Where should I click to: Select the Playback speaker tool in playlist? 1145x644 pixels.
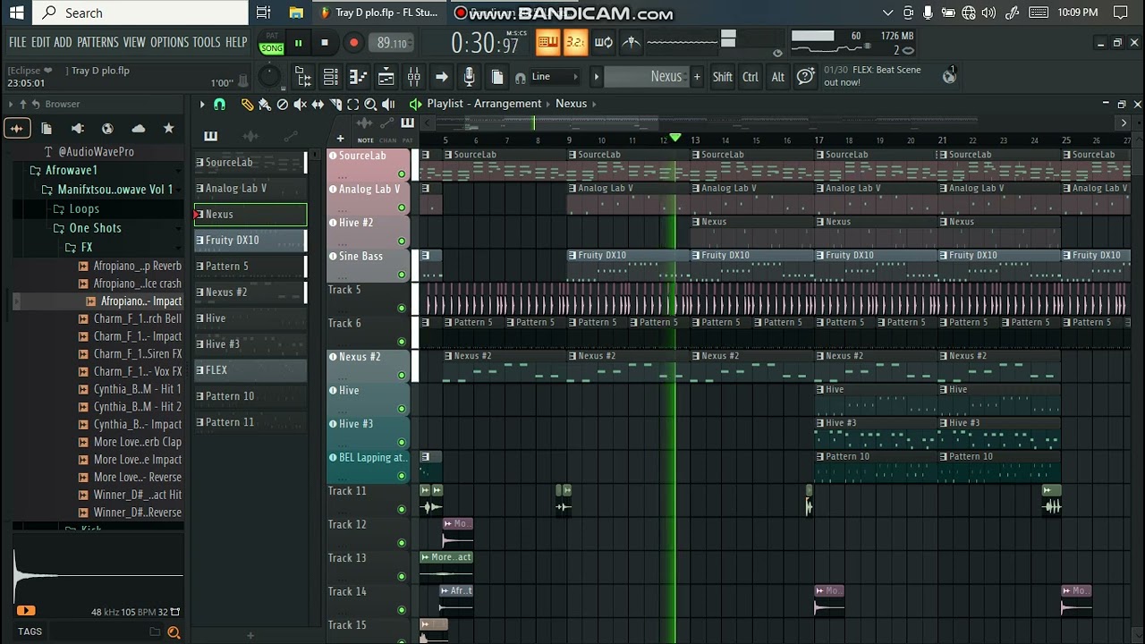(388, 105)
